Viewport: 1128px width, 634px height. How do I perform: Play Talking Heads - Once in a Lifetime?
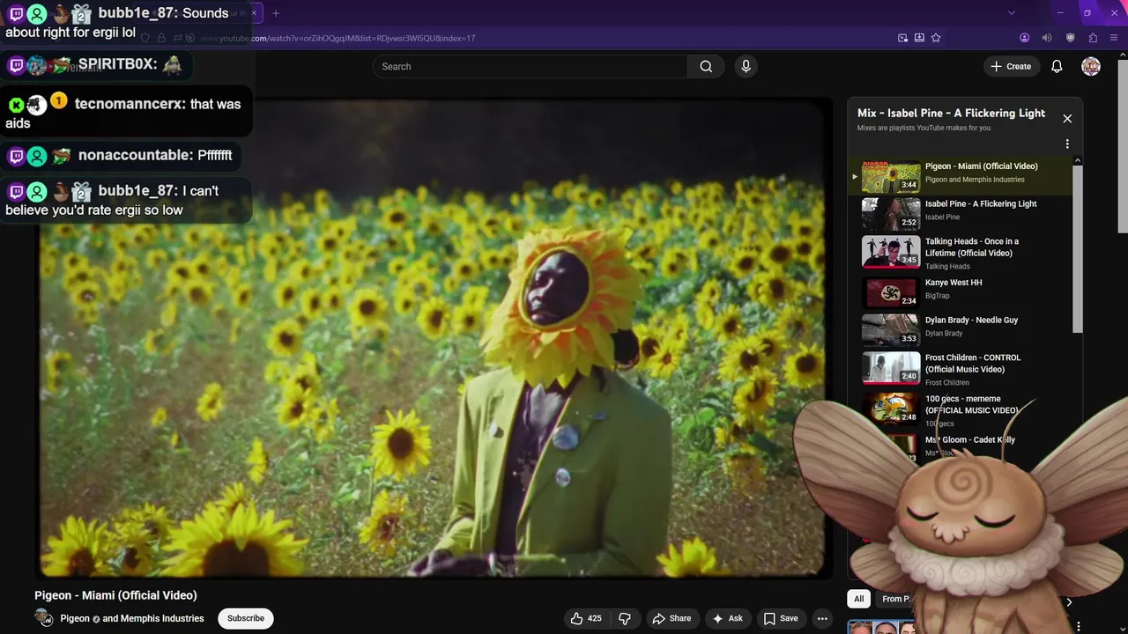(x=961, y=252)
